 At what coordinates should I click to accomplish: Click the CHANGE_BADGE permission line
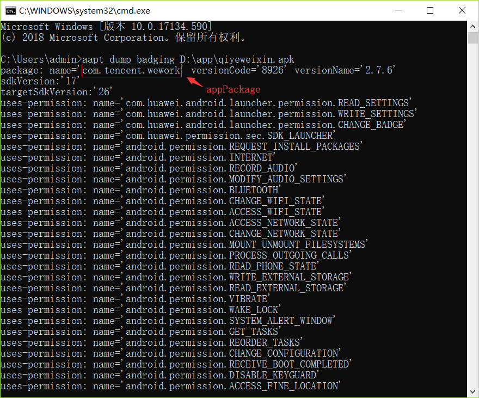click(x=203, y=125)
